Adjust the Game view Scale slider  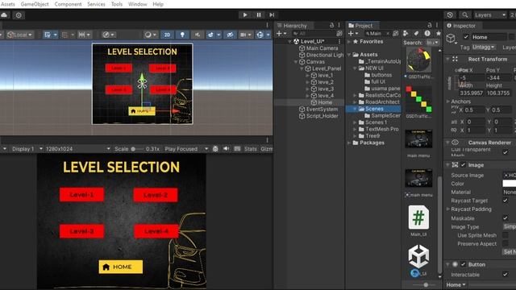[137, 149]
